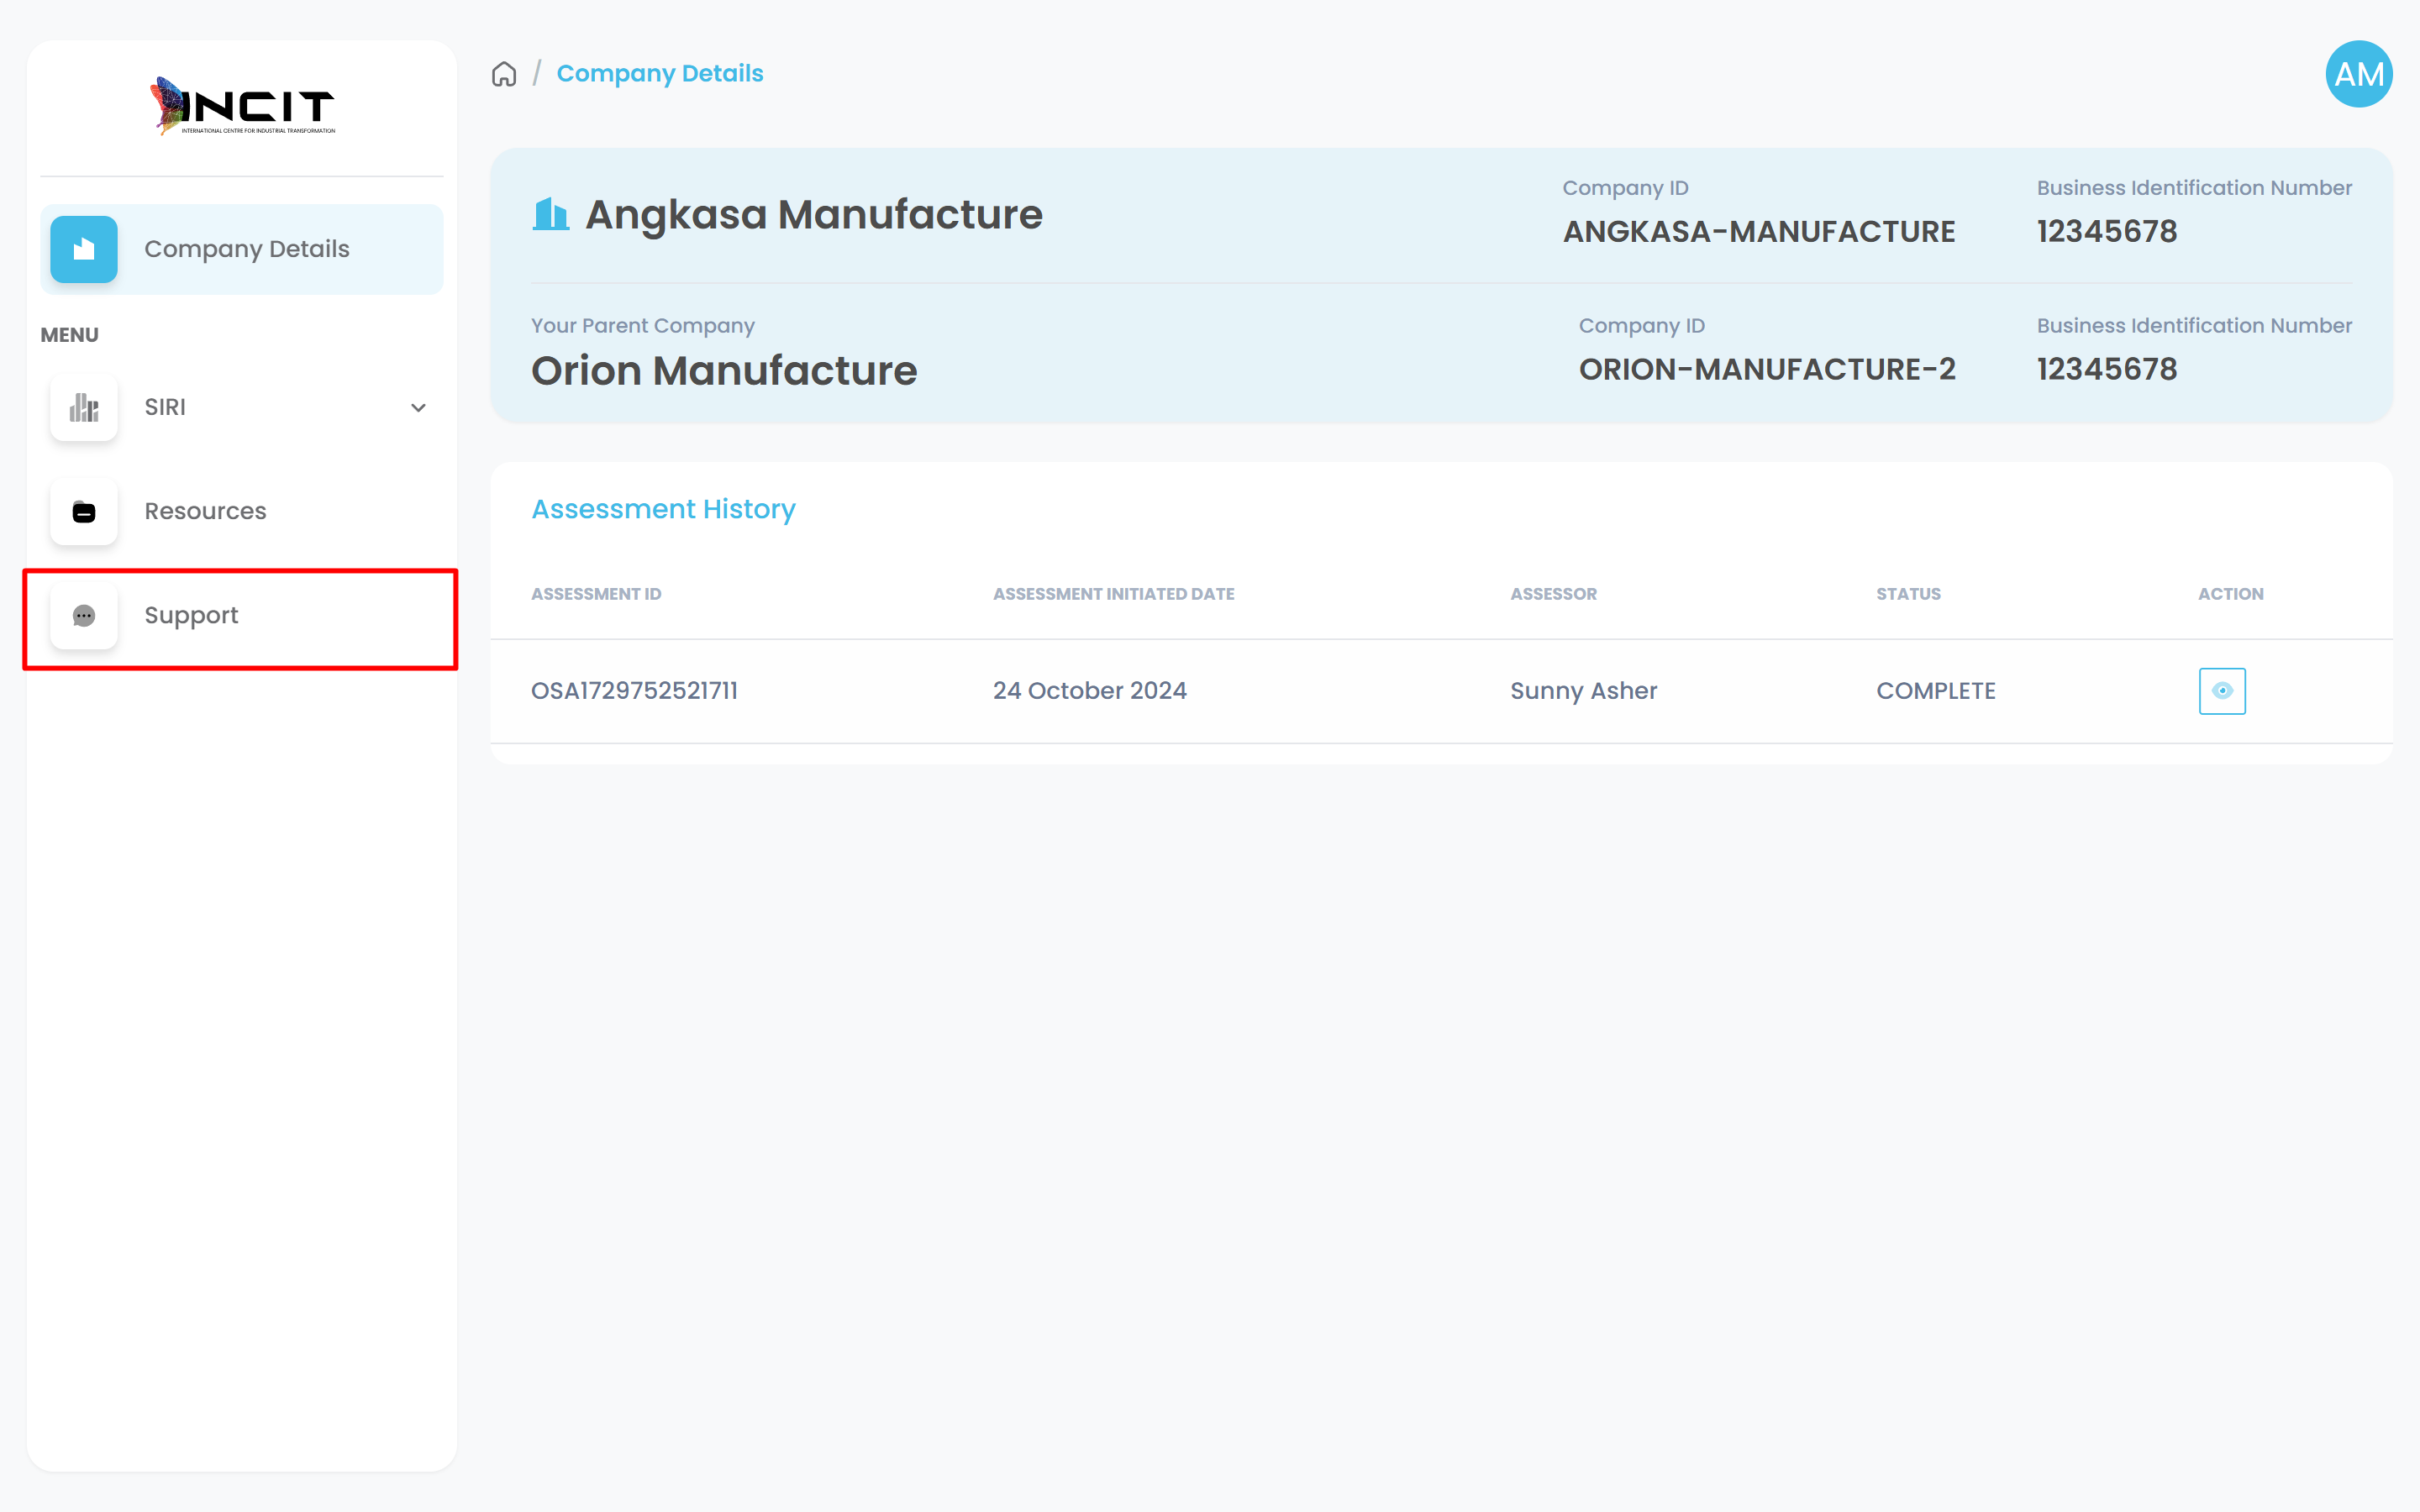Click the Assessment Initiated Date column header
This screenshot has width=2420, height=1512.
click(1113, 594)
